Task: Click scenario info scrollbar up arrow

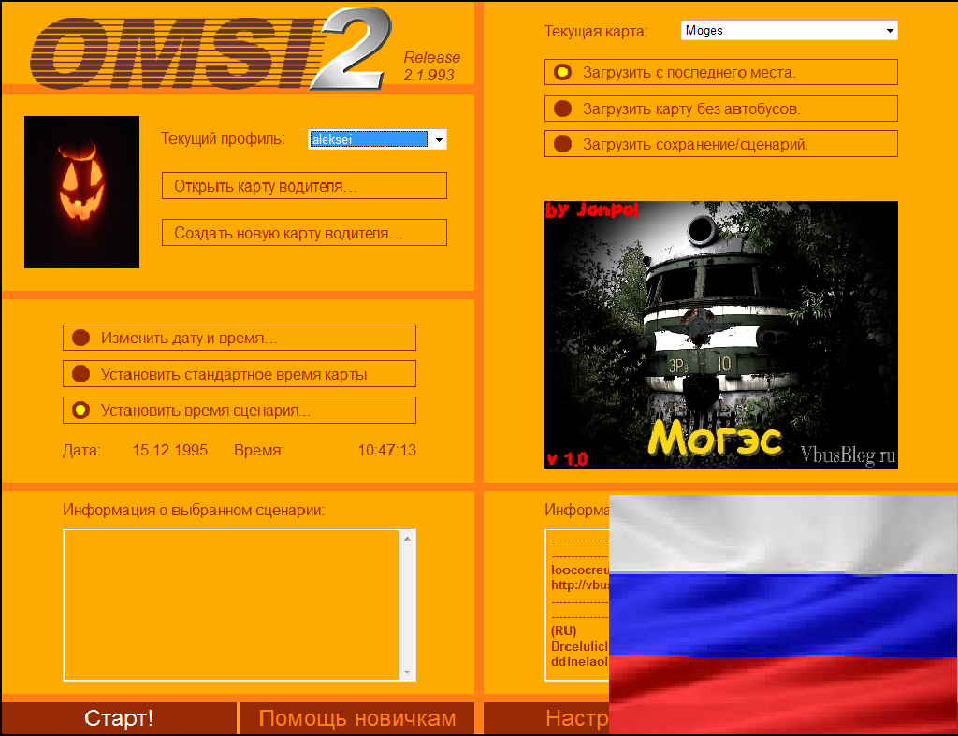Action: [x=408, y=538]
